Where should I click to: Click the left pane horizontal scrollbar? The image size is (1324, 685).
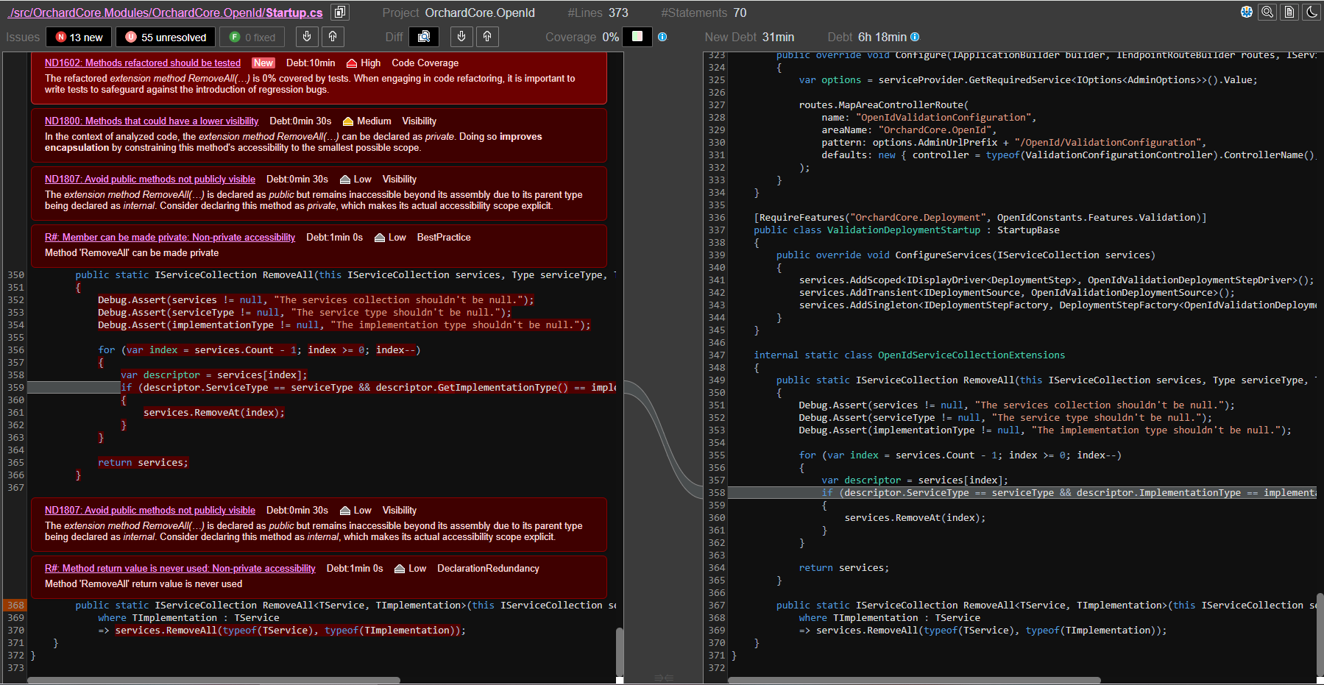tap(213, 680)
